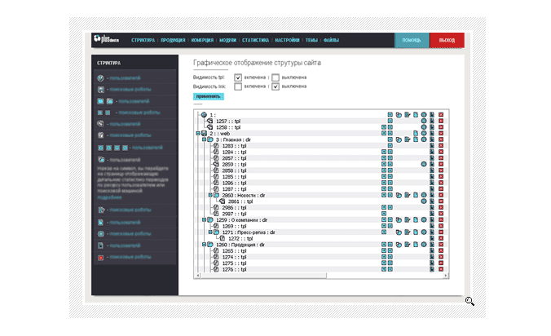Select tree row 2857 : : tpl
This screenshot has width=551, height=336.
(235, 158)
